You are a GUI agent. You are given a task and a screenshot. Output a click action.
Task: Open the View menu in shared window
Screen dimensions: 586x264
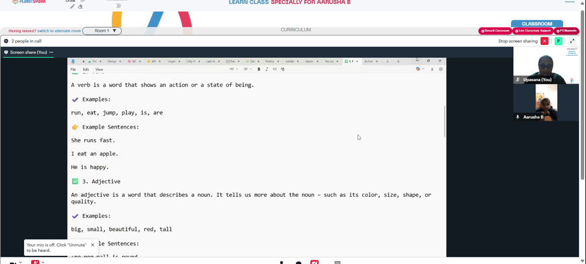pos(99,70)
